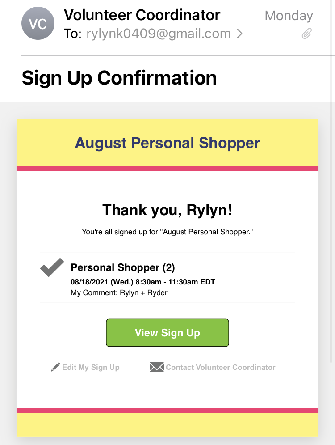This screenshot has height=445, width=335.
Task: Tap the Monday date label
Action: [x=289, y=16]
